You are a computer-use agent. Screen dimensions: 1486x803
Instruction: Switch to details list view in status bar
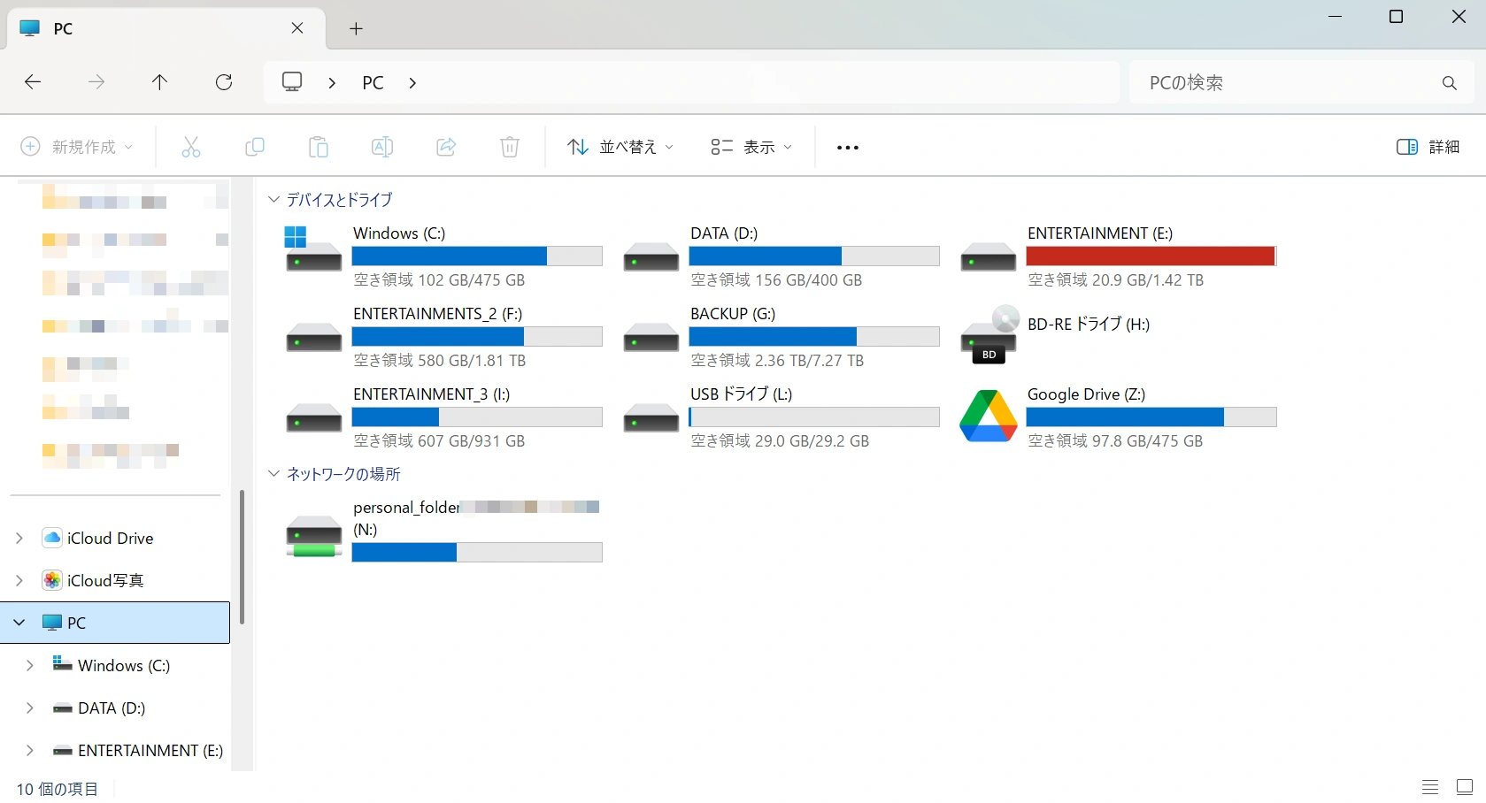(x=1430, y=787)
